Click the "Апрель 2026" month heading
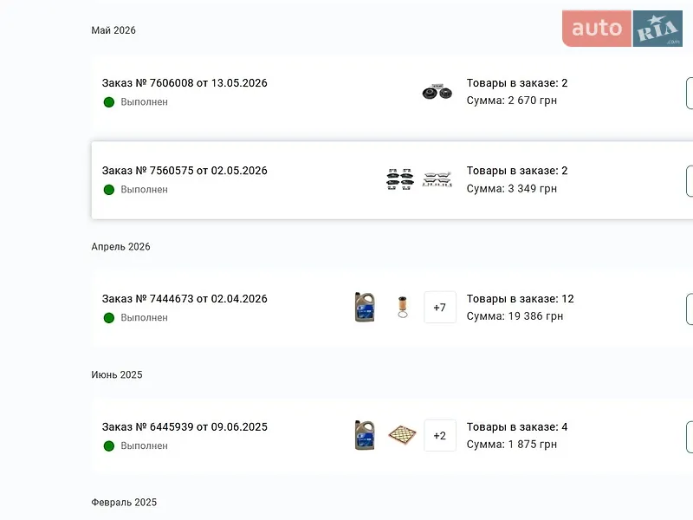693x520 pixels. tap(120, 247)
